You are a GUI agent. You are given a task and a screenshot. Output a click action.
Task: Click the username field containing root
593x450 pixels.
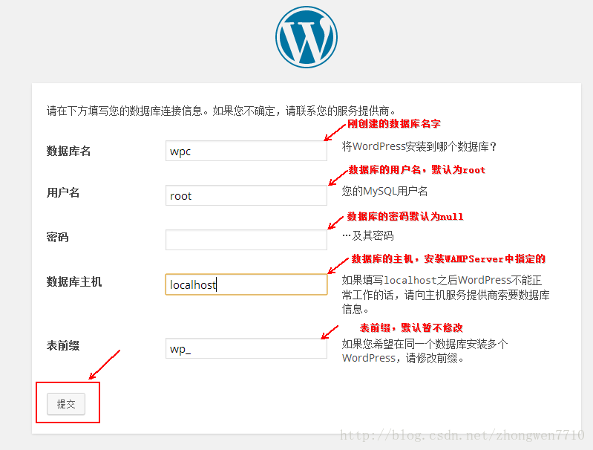[246, 196]
